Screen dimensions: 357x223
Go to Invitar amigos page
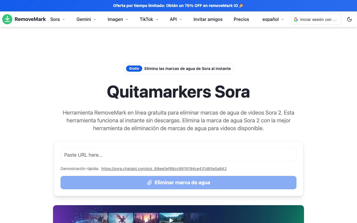(208, 19)
